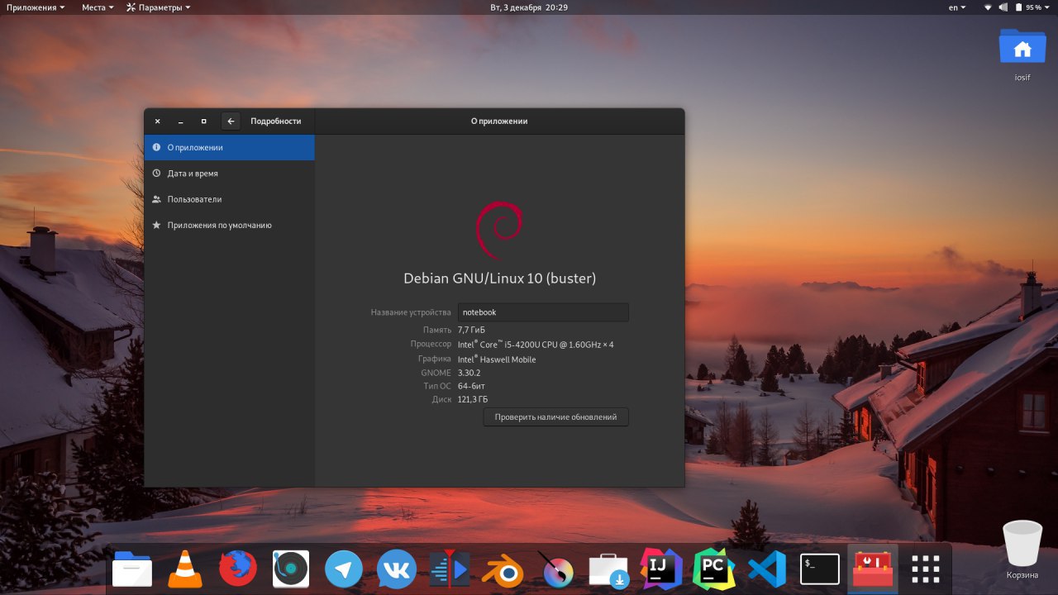
Task: Click the Wi-Fi status icon in top bar
Action: tap(988, 7)
